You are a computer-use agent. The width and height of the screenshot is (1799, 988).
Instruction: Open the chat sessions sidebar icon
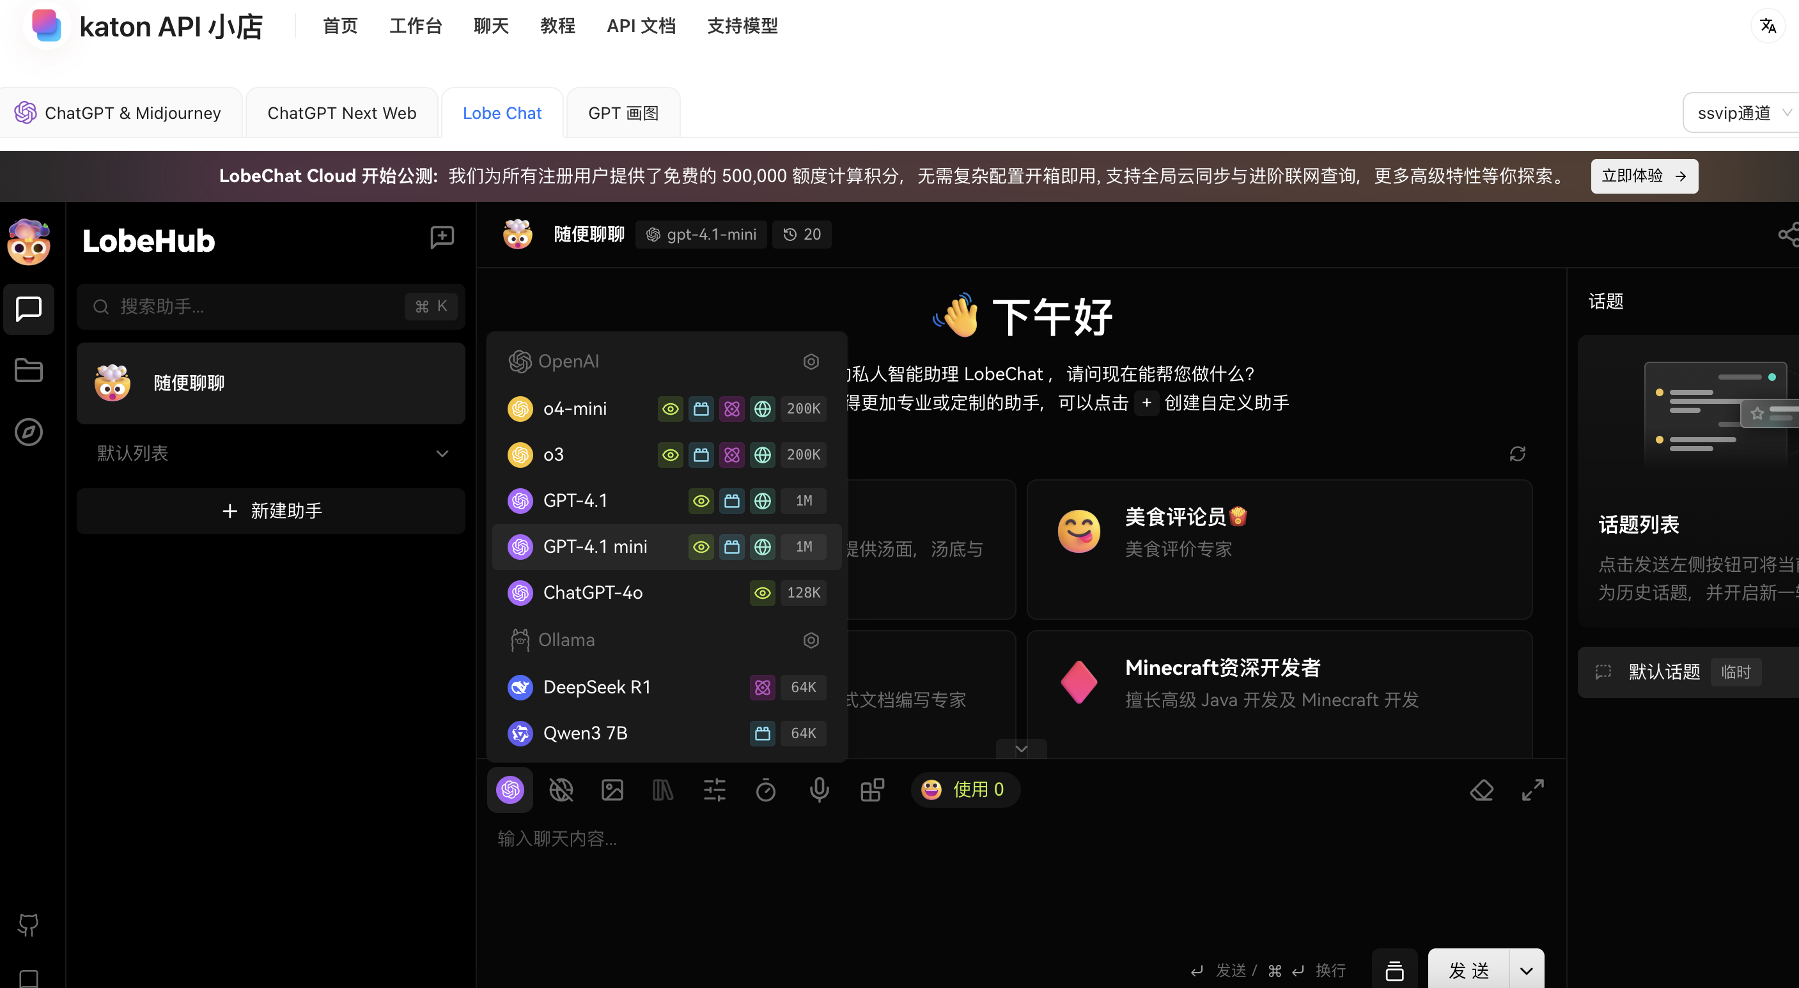pos(29,309)
